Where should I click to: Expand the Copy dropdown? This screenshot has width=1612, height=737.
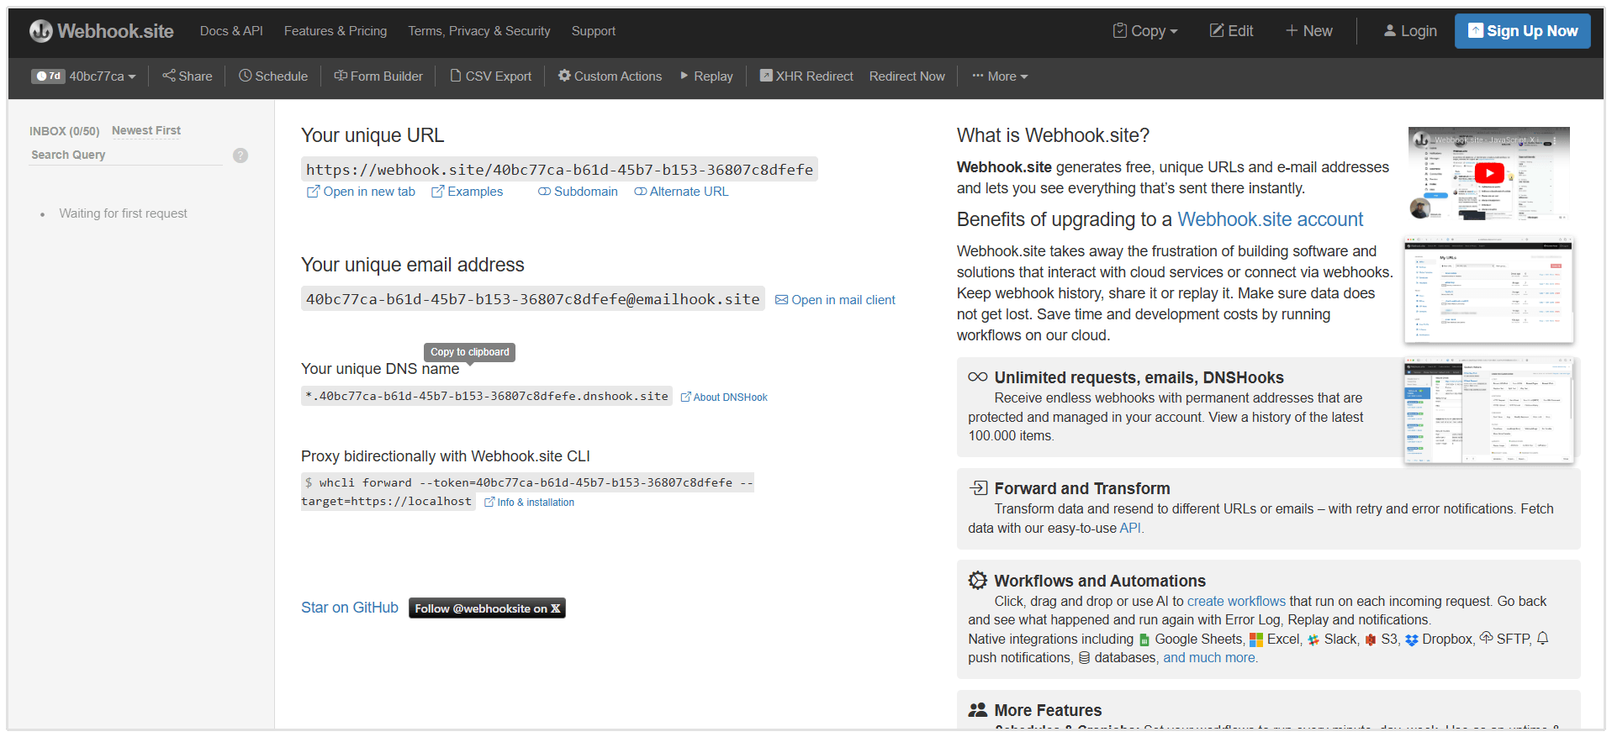[1144, 31]
